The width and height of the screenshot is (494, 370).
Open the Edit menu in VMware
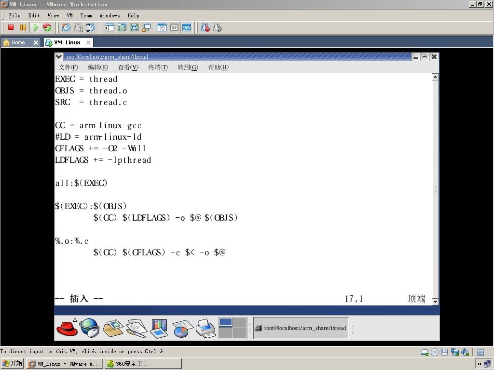pos(34,15)
